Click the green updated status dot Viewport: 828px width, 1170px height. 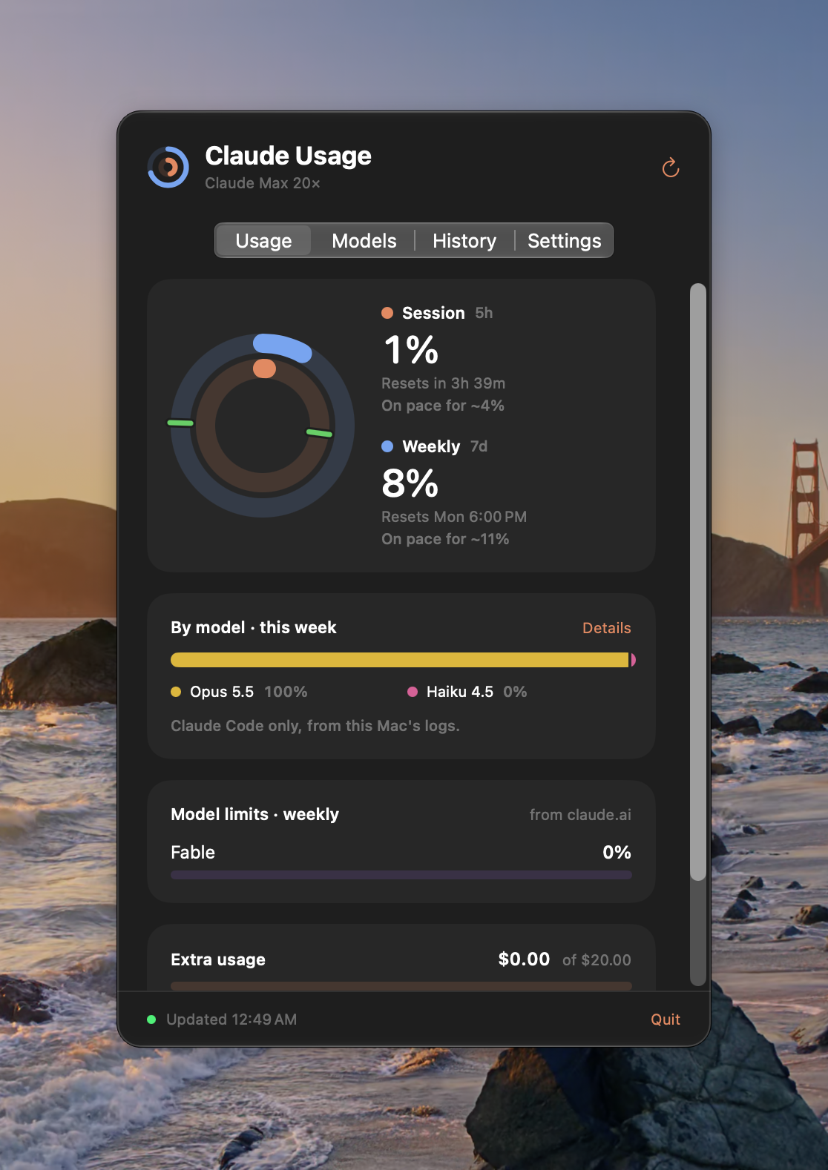click(x=151, y=1019)
